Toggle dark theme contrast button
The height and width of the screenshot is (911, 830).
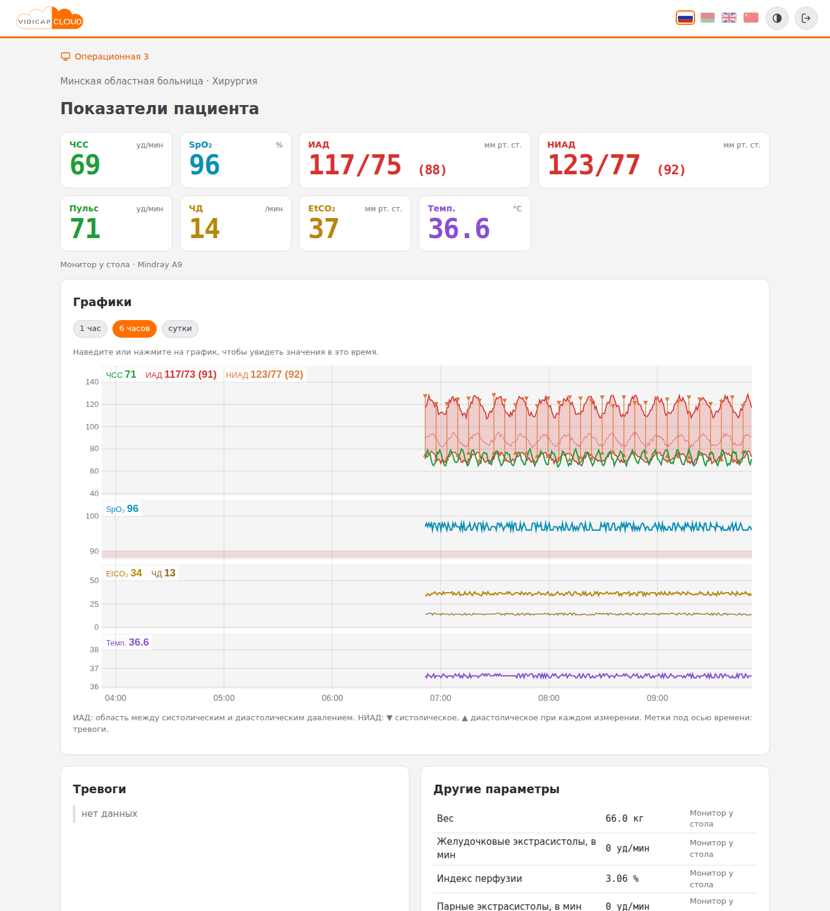click(777, 18)
